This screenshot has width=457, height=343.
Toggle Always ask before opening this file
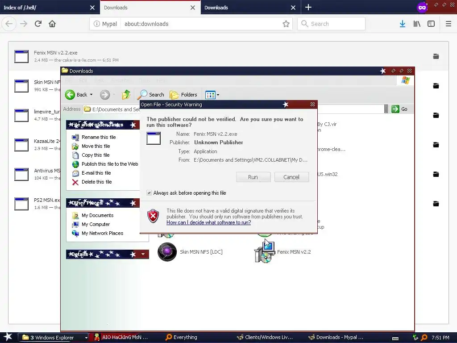[149, 193]
